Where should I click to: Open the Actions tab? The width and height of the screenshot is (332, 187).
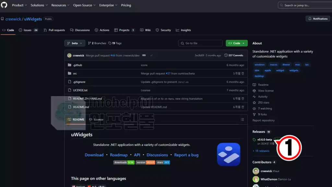coord(102,30)
